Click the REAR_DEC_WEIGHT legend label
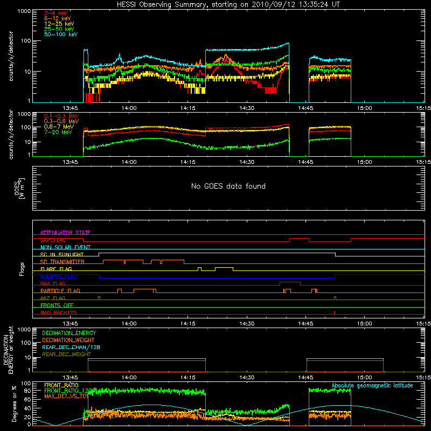This screenshot has height=431, width=431. click(66, 354)
